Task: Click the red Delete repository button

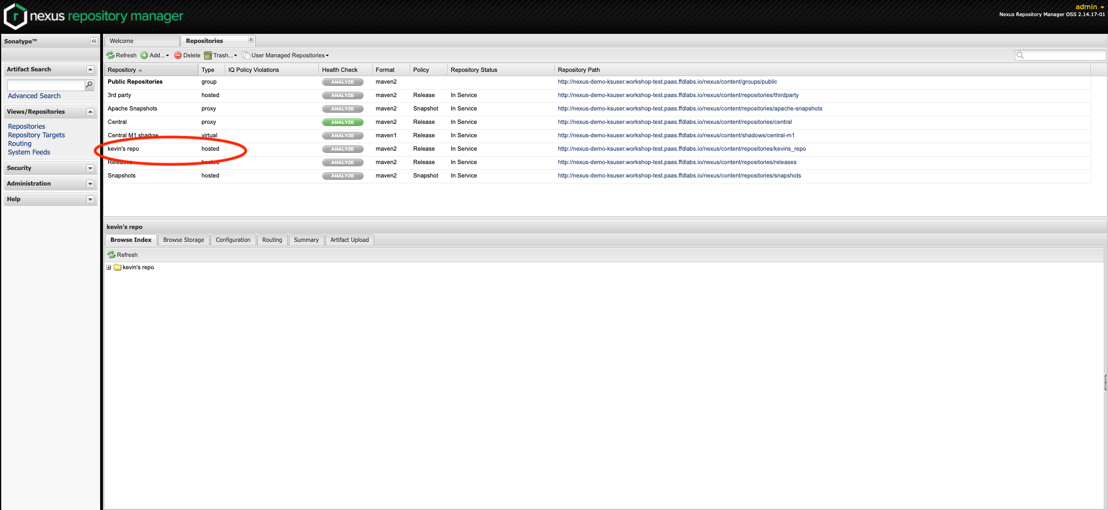Action: tap(187, 55)
